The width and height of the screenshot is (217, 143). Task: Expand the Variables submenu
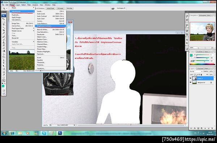22,42
